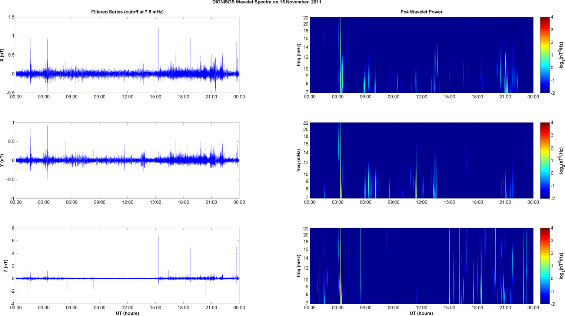The image size is (565, 316).
Task: Open the Y component filtered series plot
Action: pos(127,160)
